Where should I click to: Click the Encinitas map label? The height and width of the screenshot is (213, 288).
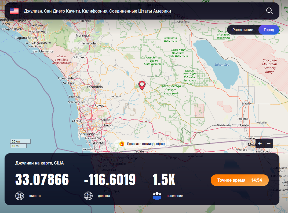pos(74,96)
